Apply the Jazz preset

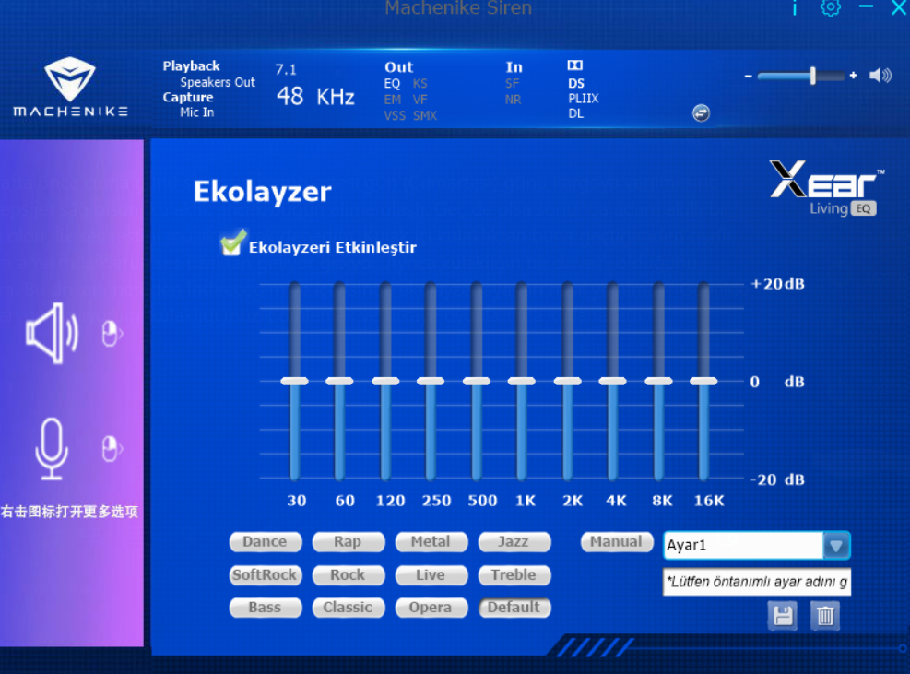click(514, 541)
